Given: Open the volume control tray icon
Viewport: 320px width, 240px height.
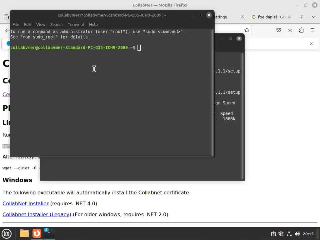Looking at the screenshot, I should click(297, 234).
